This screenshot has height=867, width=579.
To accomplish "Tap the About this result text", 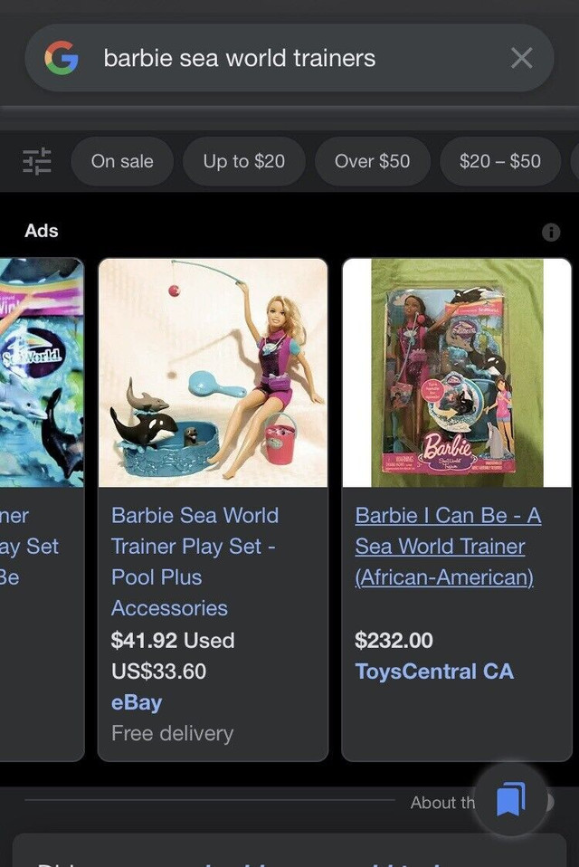I will click(441, 803).
